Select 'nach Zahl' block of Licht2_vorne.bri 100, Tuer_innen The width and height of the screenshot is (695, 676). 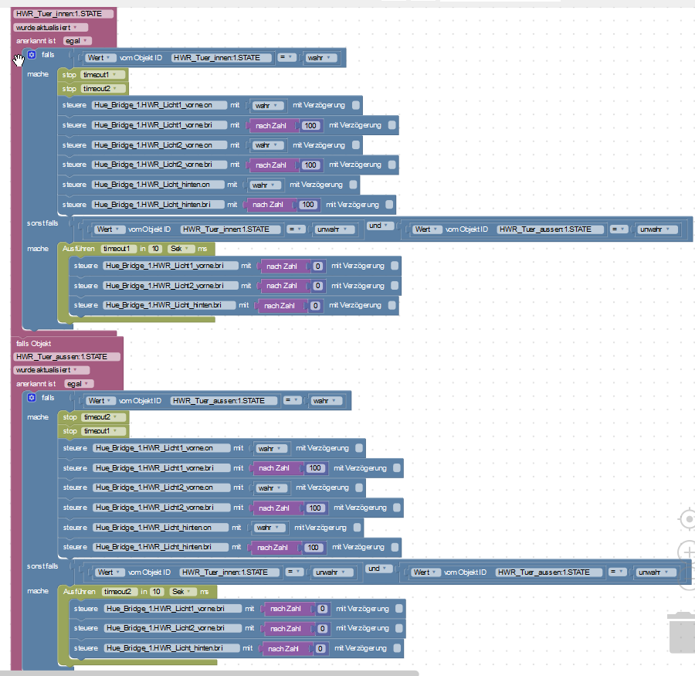click(271, 165)
